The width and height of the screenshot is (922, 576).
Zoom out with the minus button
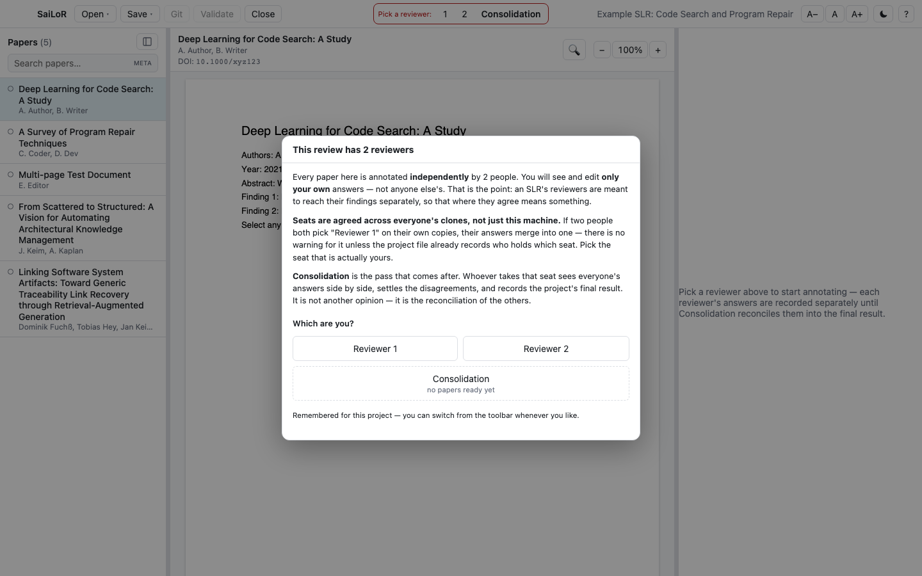[602, 50]
